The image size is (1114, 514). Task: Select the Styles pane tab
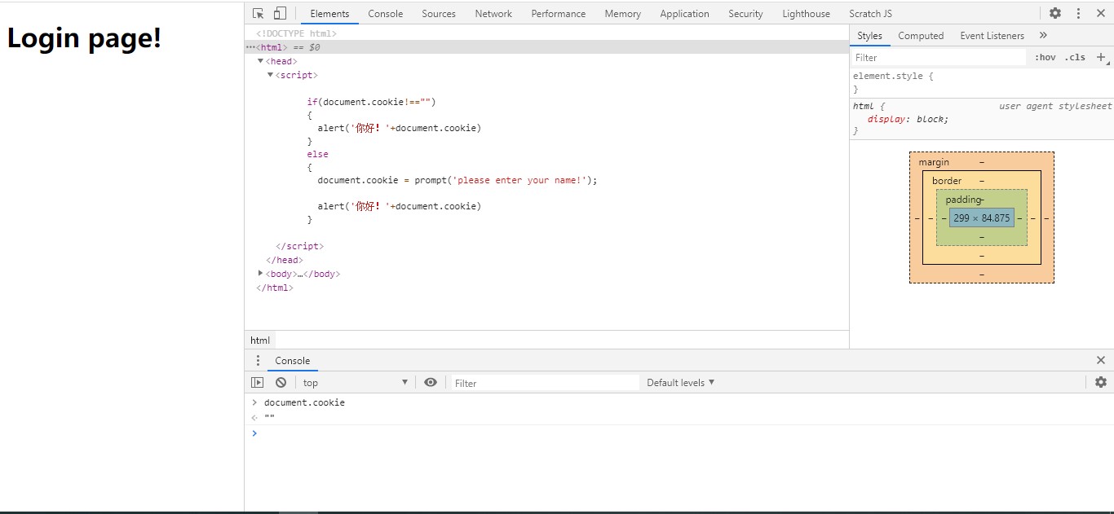869,36
